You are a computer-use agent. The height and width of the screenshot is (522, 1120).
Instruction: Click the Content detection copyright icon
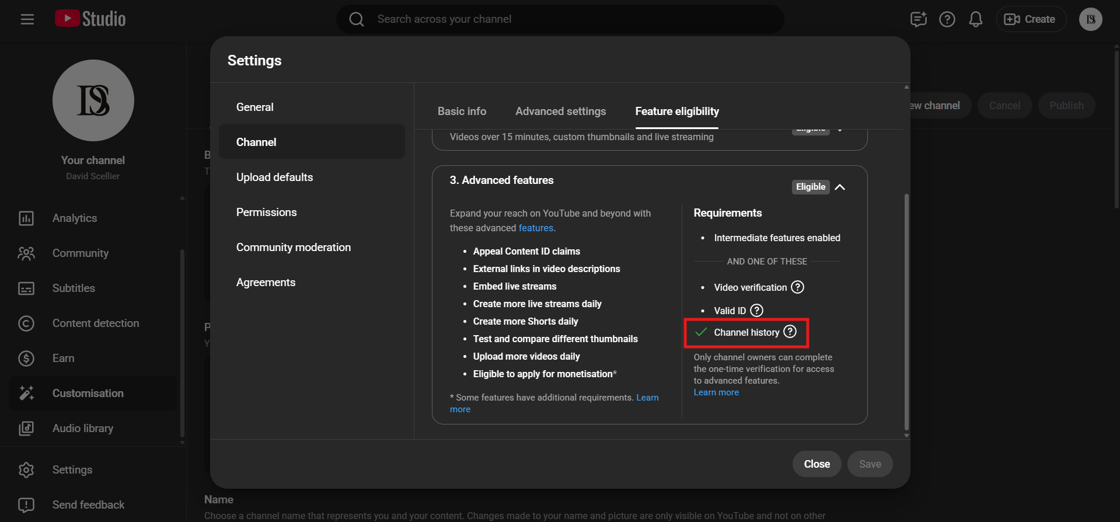(x=26, y=323)
